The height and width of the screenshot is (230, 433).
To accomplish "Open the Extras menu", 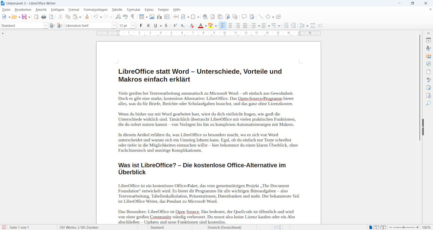I will click(149, 10).
